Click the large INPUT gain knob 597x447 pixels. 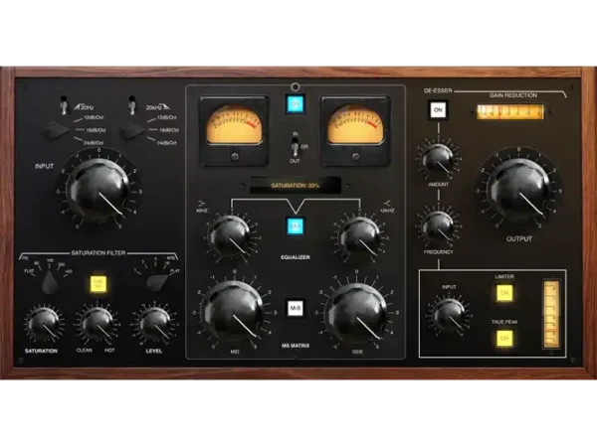(99, 189)
